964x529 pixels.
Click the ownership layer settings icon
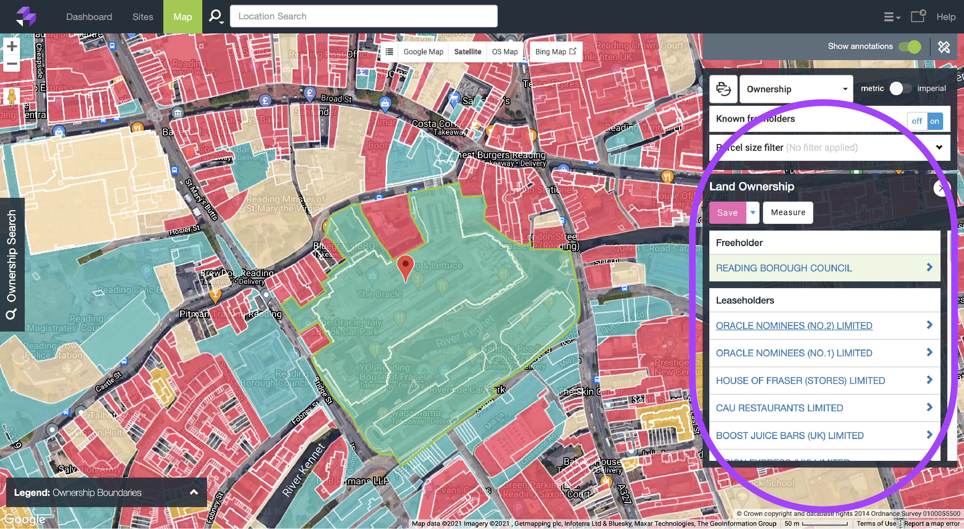pos(723,89)
